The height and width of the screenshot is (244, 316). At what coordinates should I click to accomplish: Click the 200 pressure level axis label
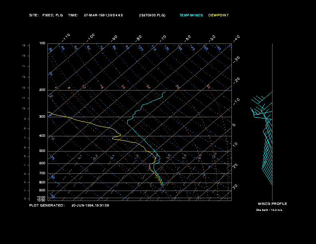[42, 90]
